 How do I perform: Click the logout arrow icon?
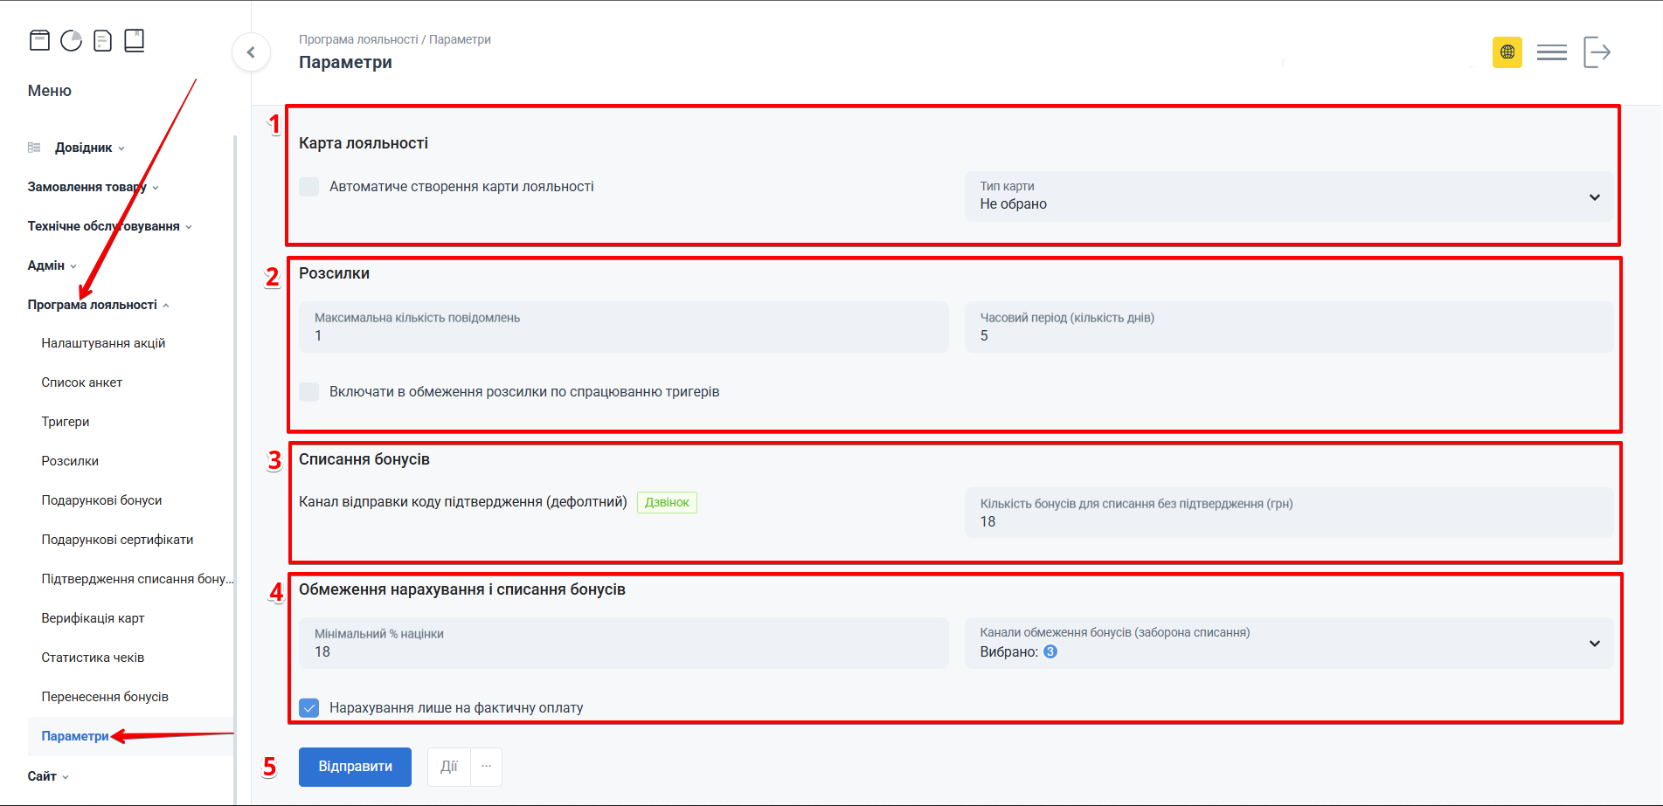[x=1597, y=52]
